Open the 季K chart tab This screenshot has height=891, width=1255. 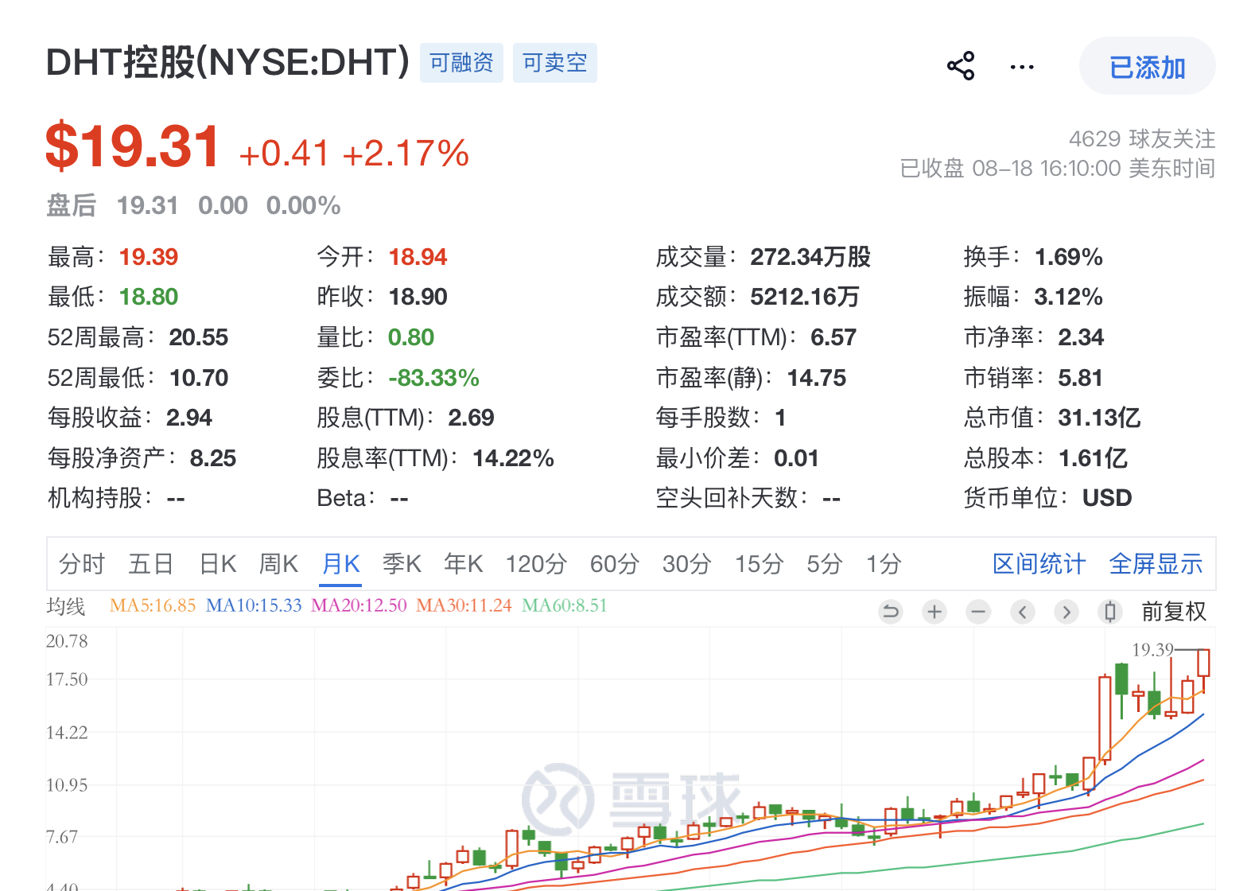coord(402,564)
